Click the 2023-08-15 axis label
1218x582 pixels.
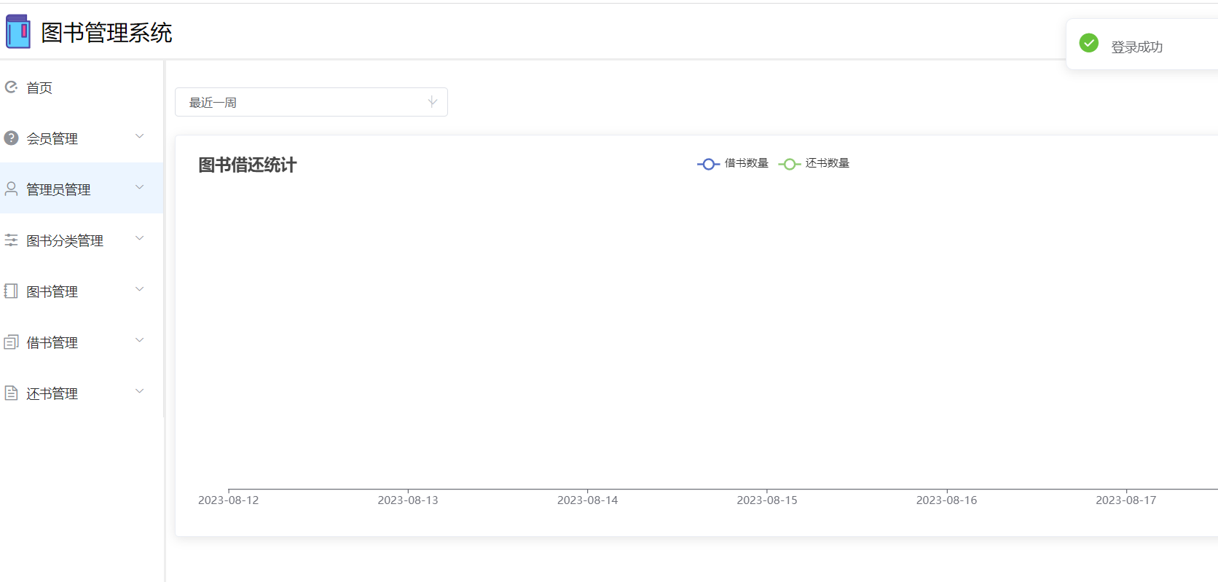click(767, 500)
